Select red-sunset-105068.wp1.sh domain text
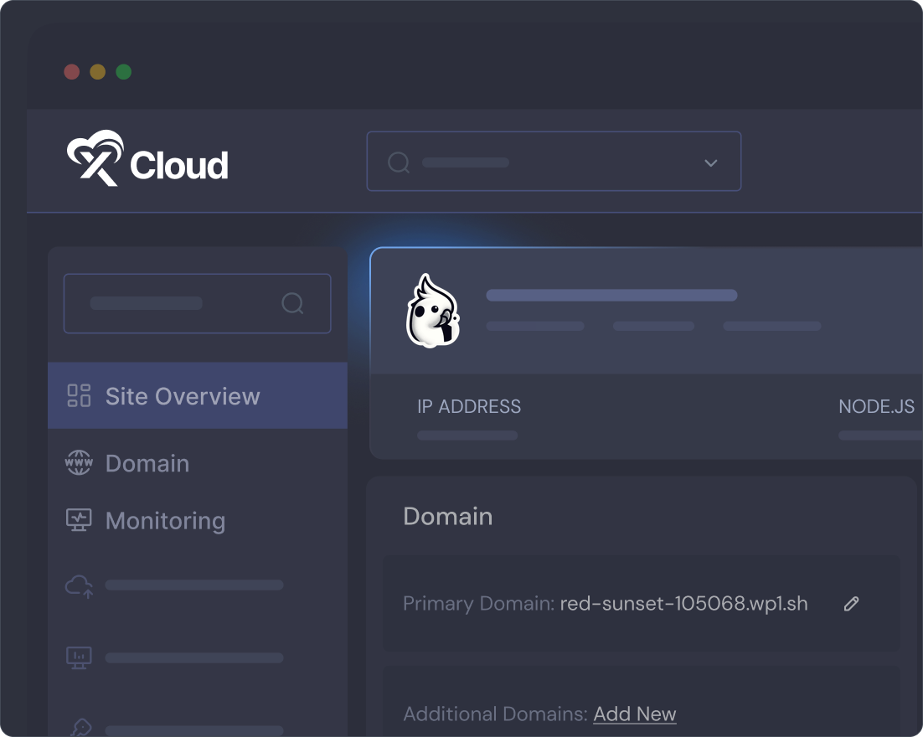Viewport: 923px width, 737px height. click(x=683, y=604)
